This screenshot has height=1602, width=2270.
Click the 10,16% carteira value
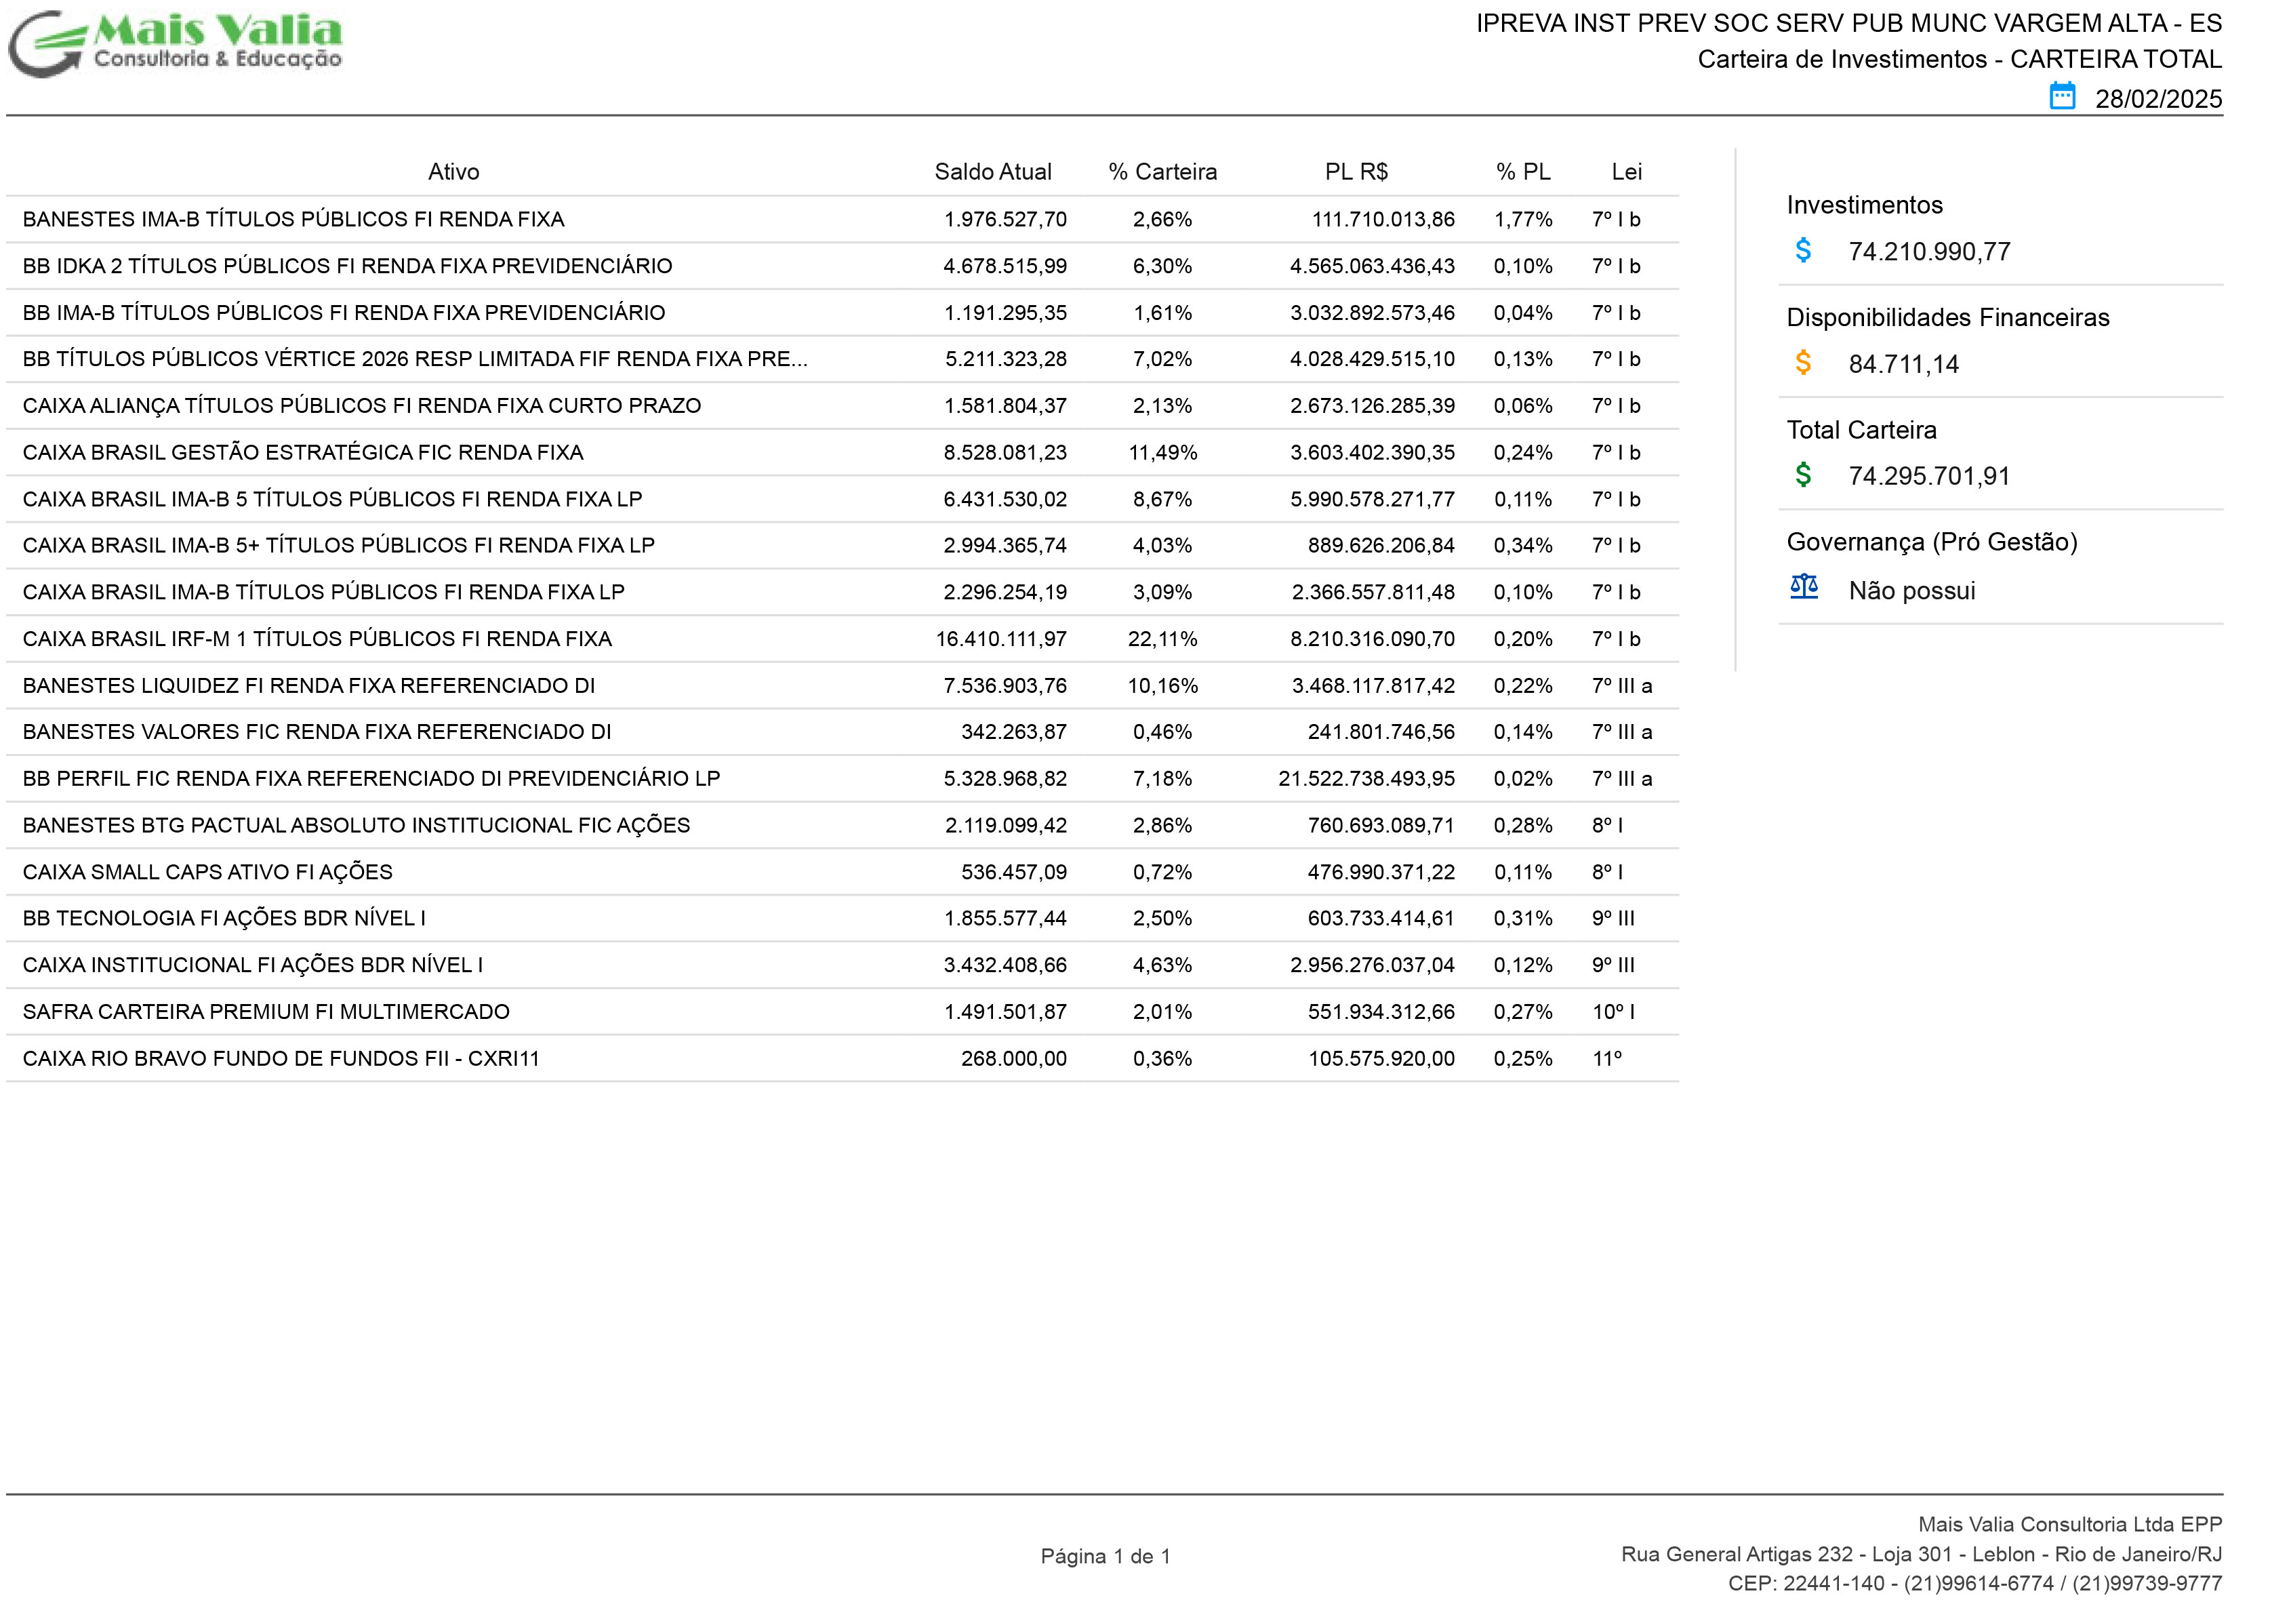[x=1162, y=685]
